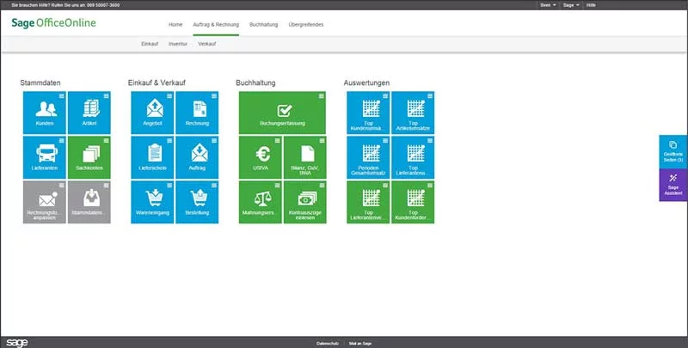Open the Wareneingang cart tile
Screen dimensions: 688x348
click(152, 202)
